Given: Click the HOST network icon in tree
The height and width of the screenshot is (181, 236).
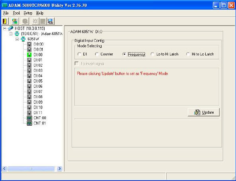Looking at the screenshot, I should (10, 28).
